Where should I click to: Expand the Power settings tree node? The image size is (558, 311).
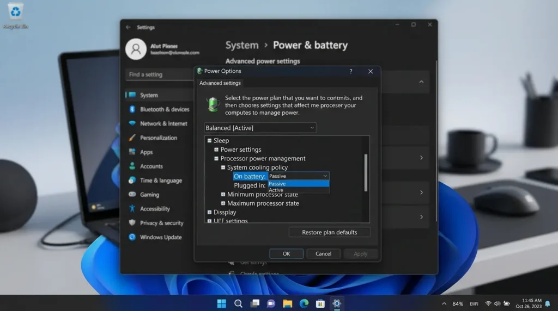216,150
